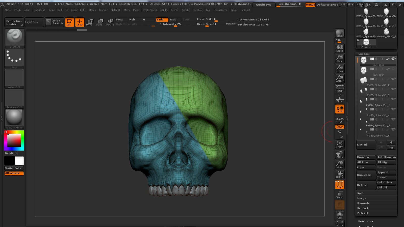The image size is (404, 227).
Task: Hide the 060_003 subtool eye
Action: coord(393,59)
